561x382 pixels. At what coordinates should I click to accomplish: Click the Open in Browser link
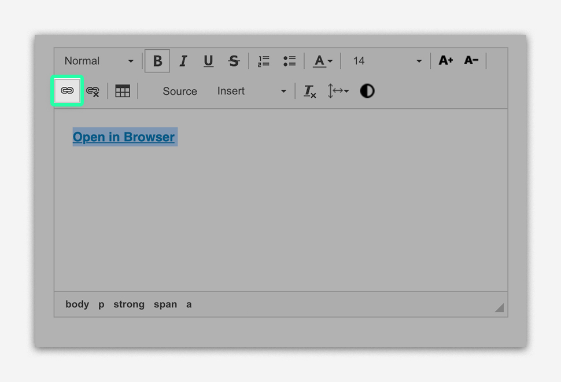124,137
